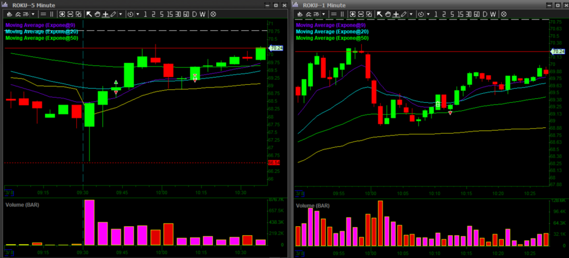This screenshot has width=569, height=258.
Task: Toggle the pointer arrow tool in 1 Minute chart
Action: click(x=379, y=13)
